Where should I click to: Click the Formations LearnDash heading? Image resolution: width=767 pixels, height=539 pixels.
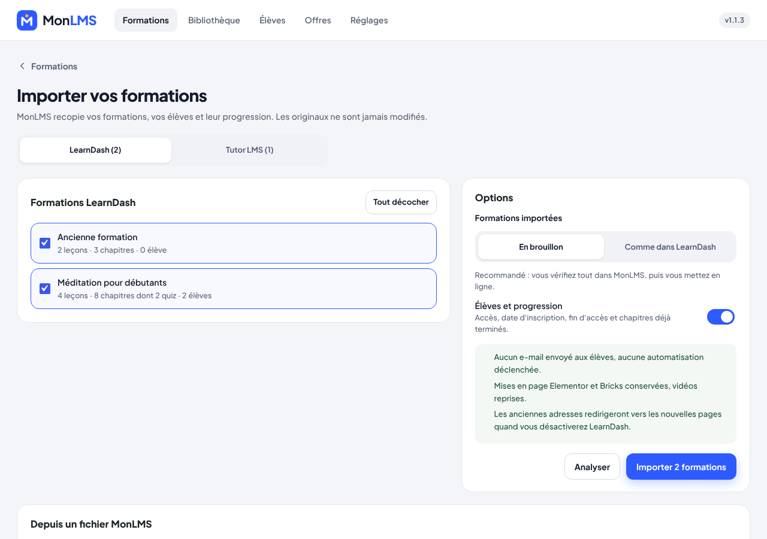point(83,202)
